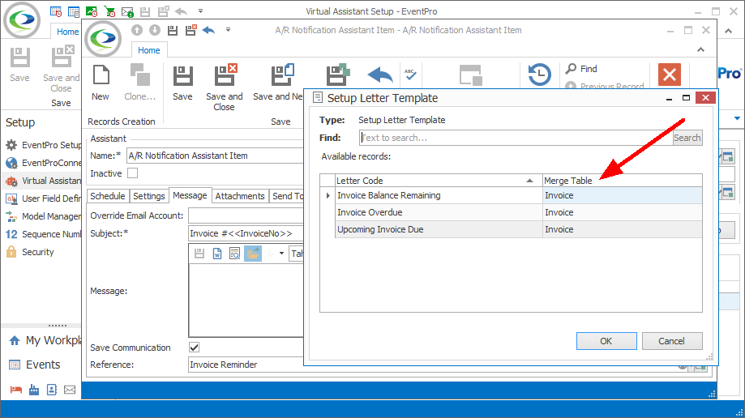Click small blue undo in item title bar

click(x=208, y=31)
